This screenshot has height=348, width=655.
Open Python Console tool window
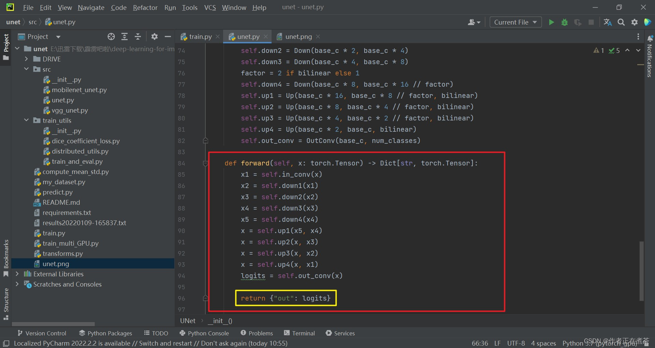(x=204, y=333)
